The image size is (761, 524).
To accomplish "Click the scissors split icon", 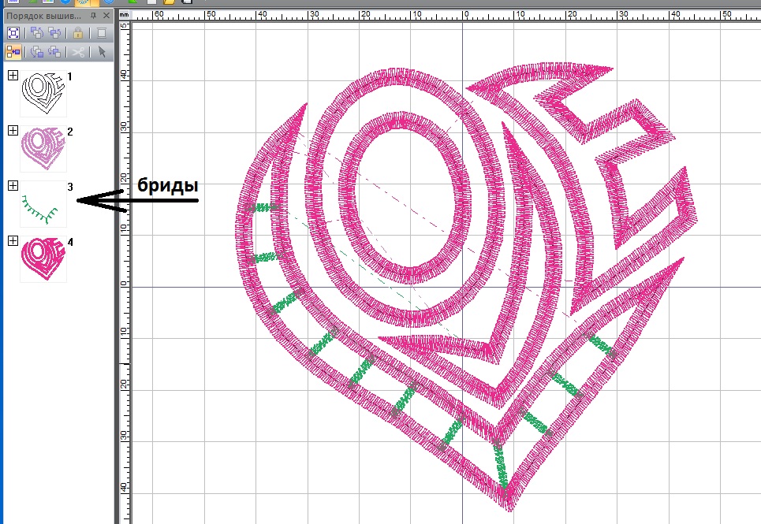I will click(78, 51).
